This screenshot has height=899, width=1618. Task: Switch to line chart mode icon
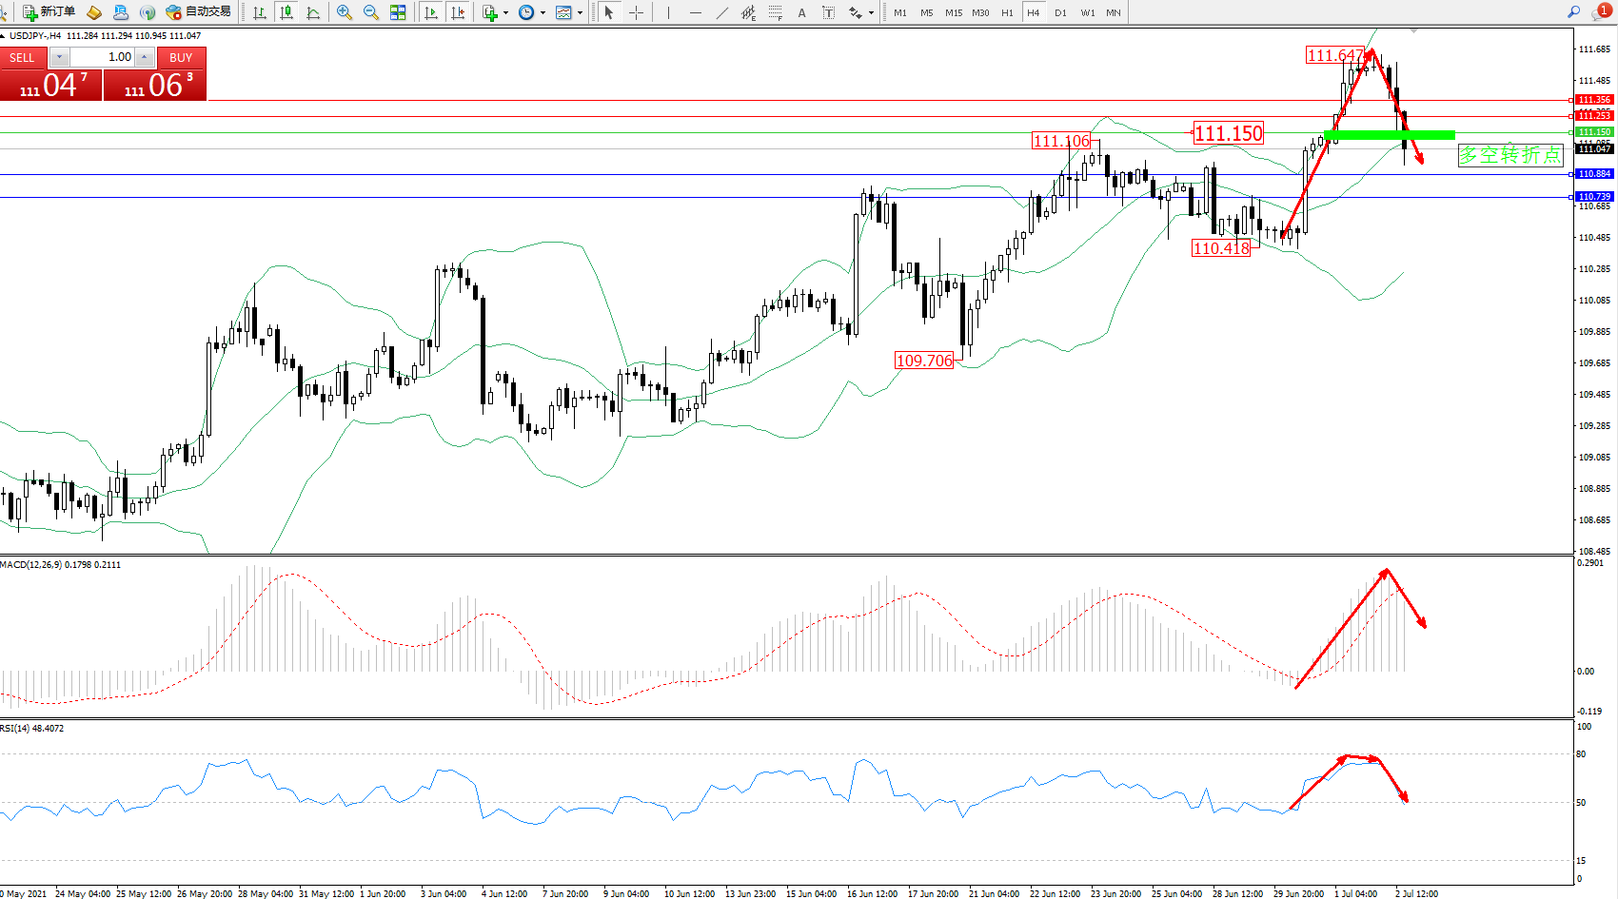313,12
